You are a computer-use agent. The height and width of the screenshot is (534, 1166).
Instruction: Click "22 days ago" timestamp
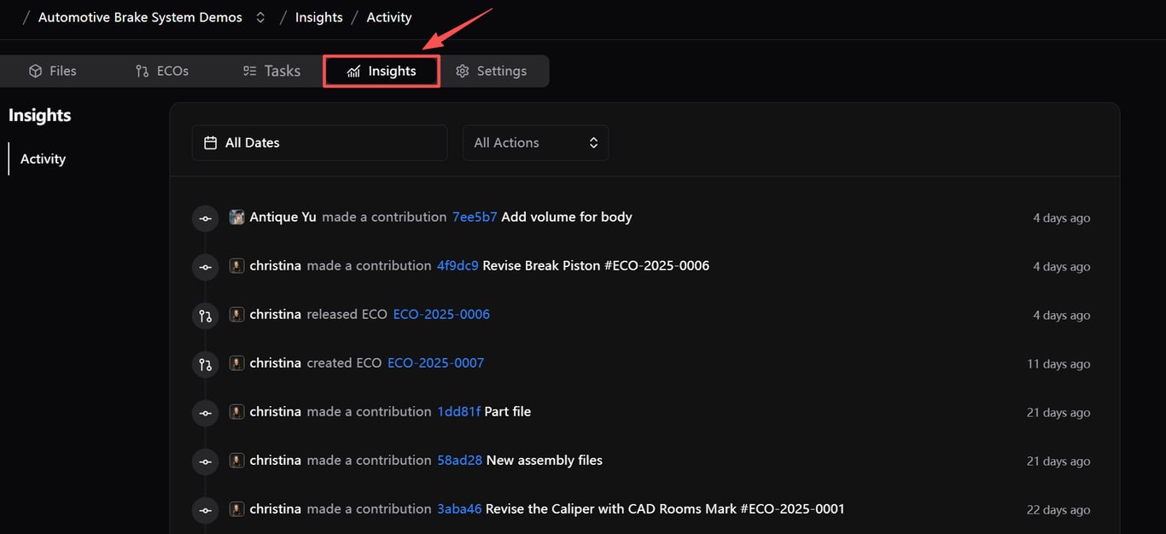pos(1058,509)
